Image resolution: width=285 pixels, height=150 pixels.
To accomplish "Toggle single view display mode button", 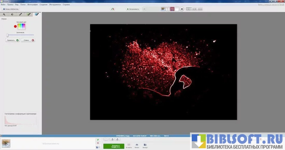I will click(x=189, y=9).
